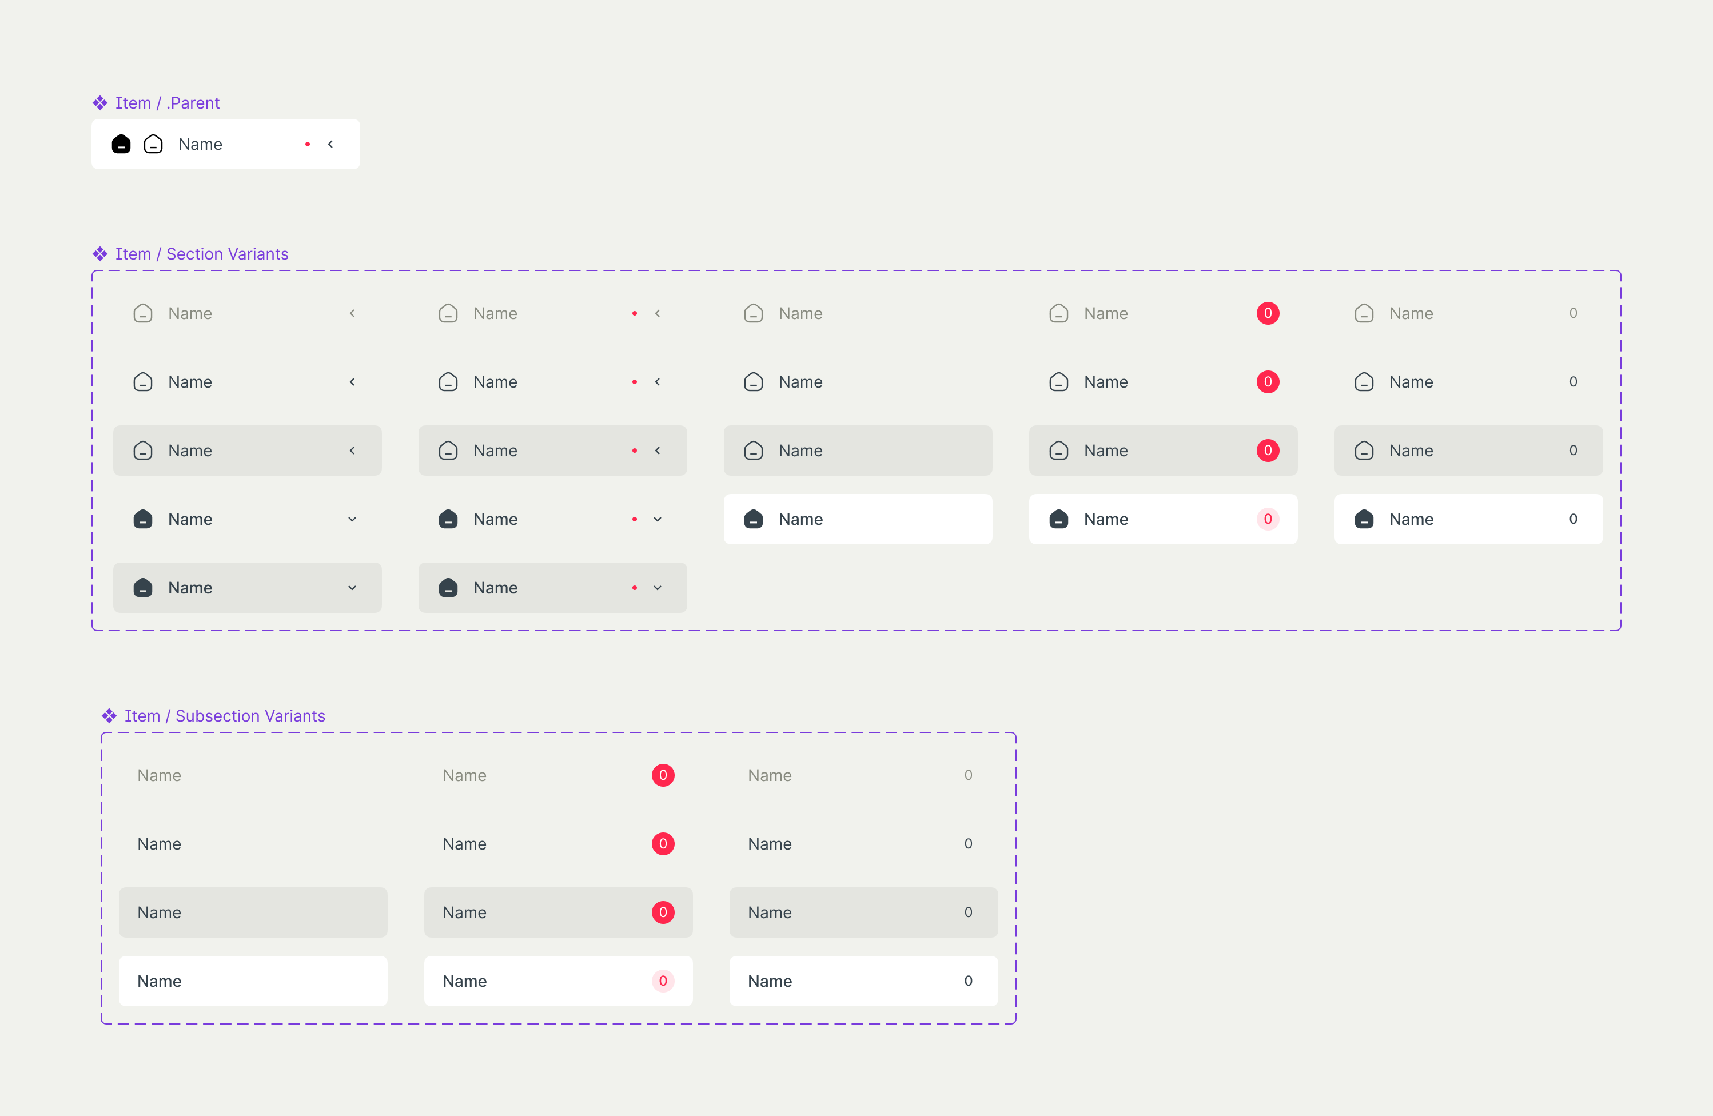Click the outlined home icon in Item / .Parent
Screen dimensions: 1713x1116
[153, 145]
